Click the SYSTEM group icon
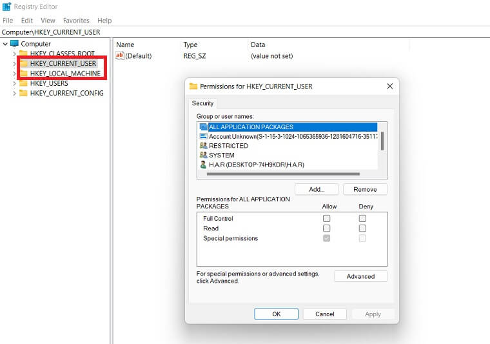Viewport: 490px width, 344px height. (x=204, y=155)
